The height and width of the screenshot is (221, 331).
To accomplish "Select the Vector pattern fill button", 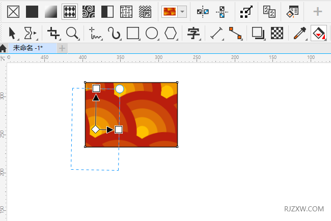I will coord(70,12).
